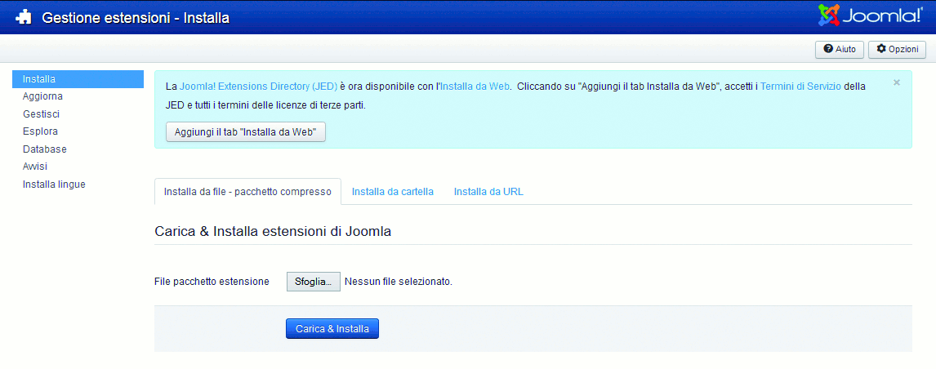Open Gestisci in the sidebar

pyautogui.click(x=41, y=114)
